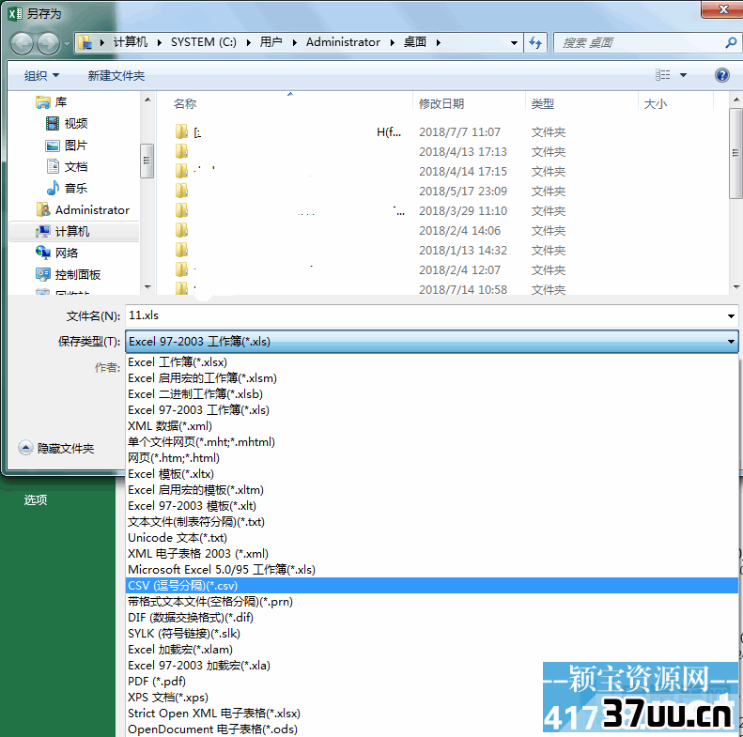
Task: Navigate to 用户 in the address bar
Action: [x=271, y=42]
